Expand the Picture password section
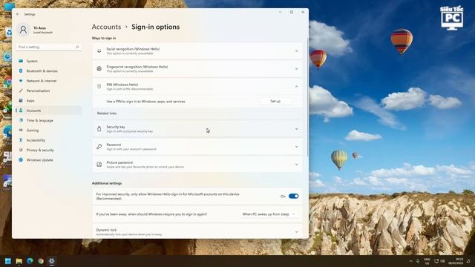475x267 pixels. 297,165
